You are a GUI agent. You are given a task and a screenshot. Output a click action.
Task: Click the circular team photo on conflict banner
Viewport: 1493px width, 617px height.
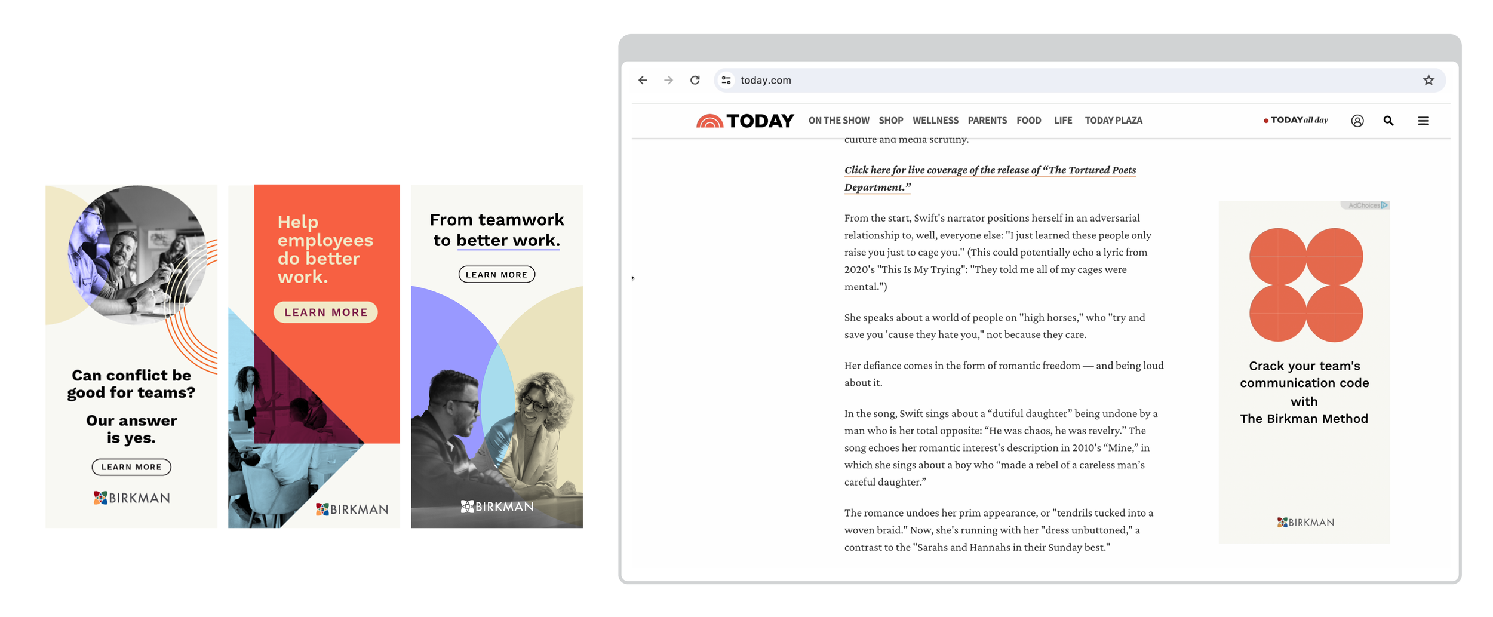pos(137,255)
